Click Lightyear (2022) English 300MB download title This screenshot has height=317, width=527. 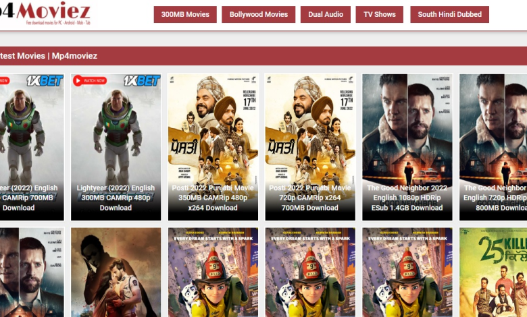(116, 198)
